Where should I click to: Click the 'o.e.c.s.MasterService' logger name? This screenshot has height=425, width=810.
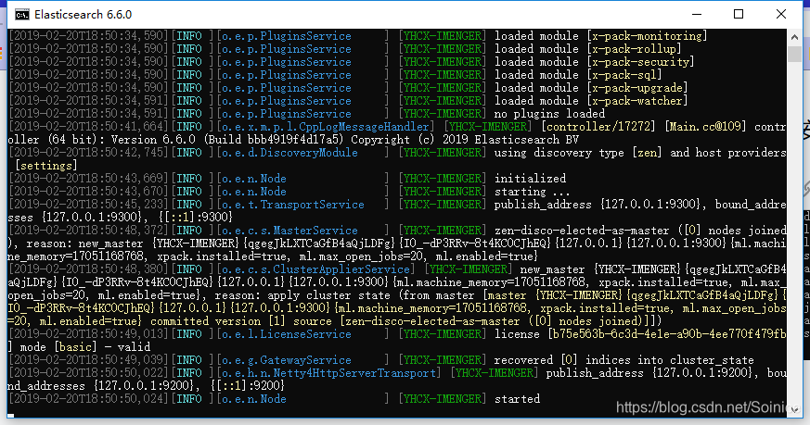289,231
